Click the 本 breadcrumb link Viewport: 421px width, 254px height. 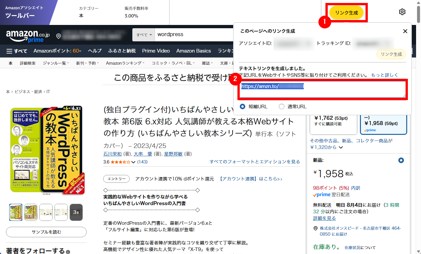tap(8, 92)
